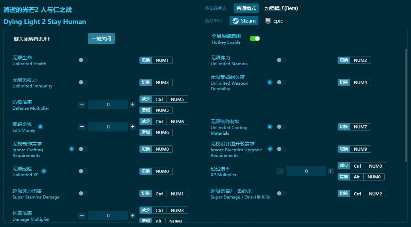Switch to 加强模式(Beta) tab
This screenshot has width=411, height=227.
click(x=281, y=8)
